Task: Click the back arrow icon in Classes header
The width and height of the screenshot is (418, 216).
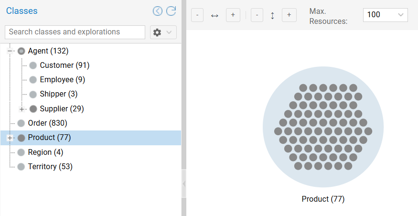Action: tap(158, 11)
